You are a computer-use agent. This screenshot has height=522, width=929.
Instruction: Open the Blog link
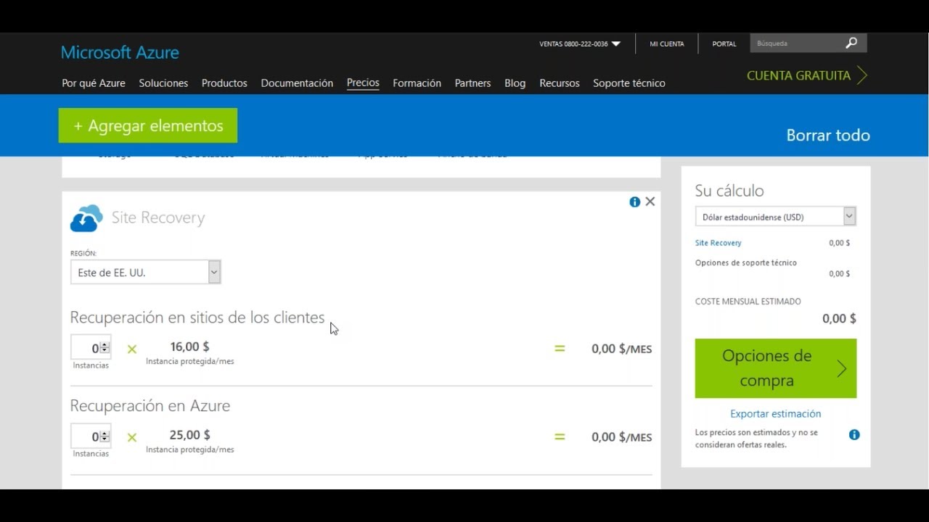click(515, 83)
